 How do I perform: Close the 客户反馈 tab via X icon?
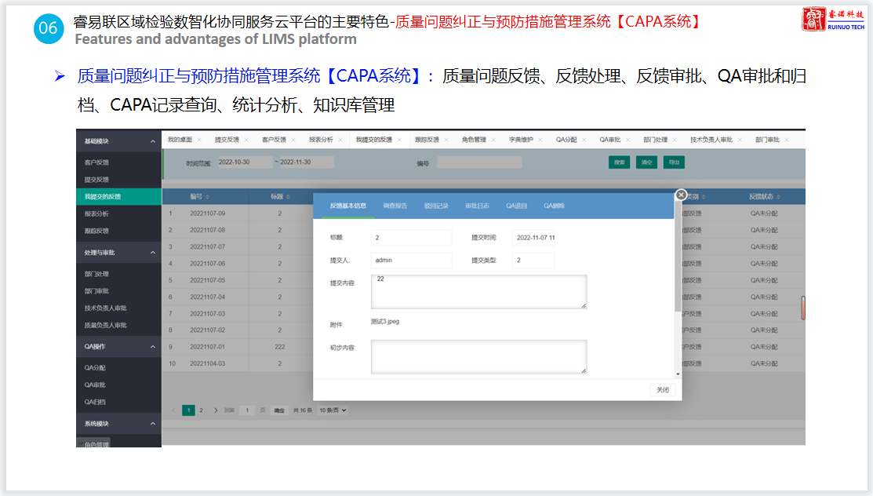(293, 140)
